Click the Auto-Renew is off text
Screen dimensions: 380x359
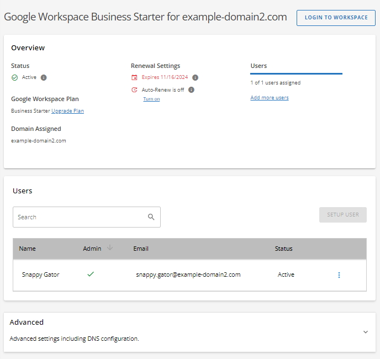163,90
